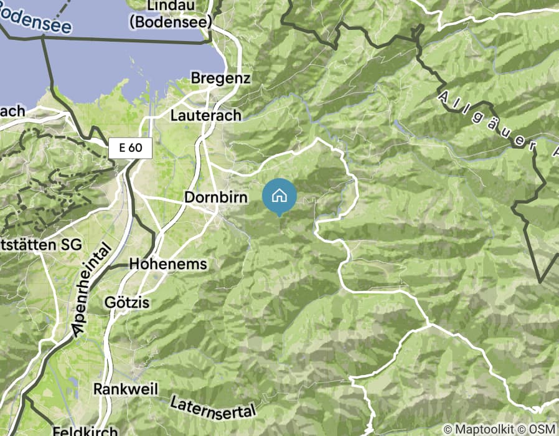Screen dimensions: 559x436
Task: Select the Dornbirn city label
Action: pos(215,197)
